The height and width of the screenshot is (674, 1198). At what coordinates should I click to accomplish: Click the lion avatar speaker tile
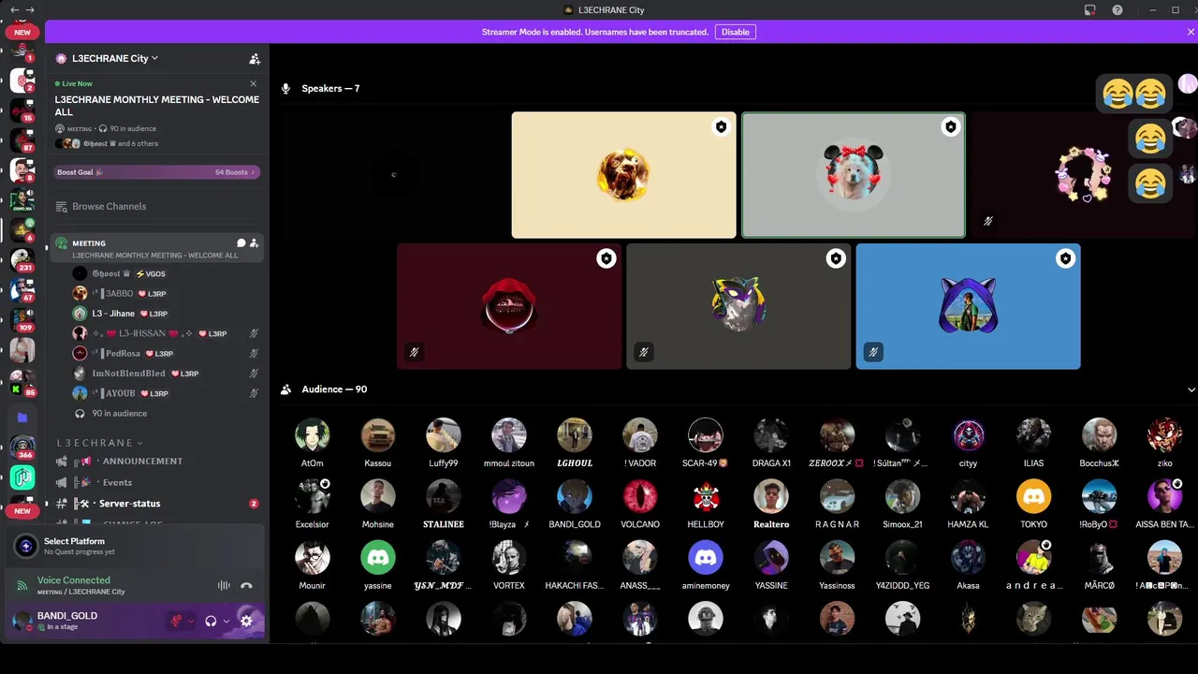tap(623, 175)
